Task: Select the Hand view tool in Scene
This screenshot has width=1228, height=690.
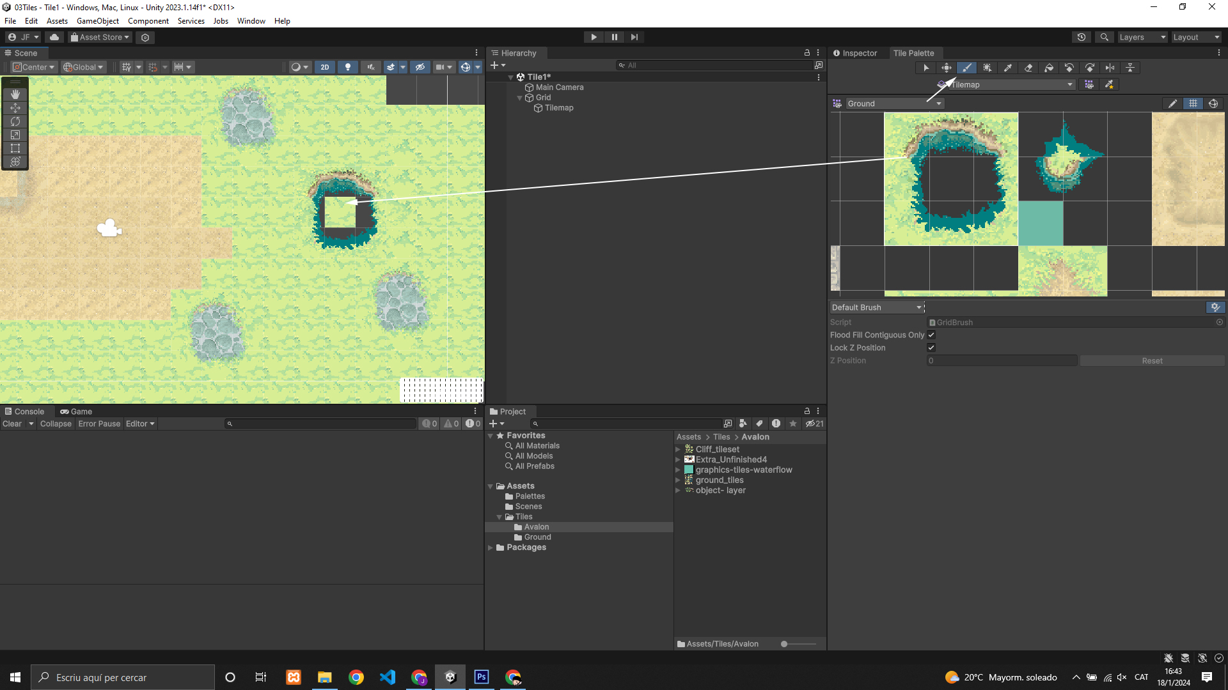Action: coord(15,95)
